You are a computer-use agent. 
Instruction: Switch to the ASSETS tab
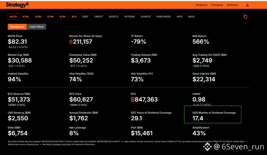coord(114,16)
